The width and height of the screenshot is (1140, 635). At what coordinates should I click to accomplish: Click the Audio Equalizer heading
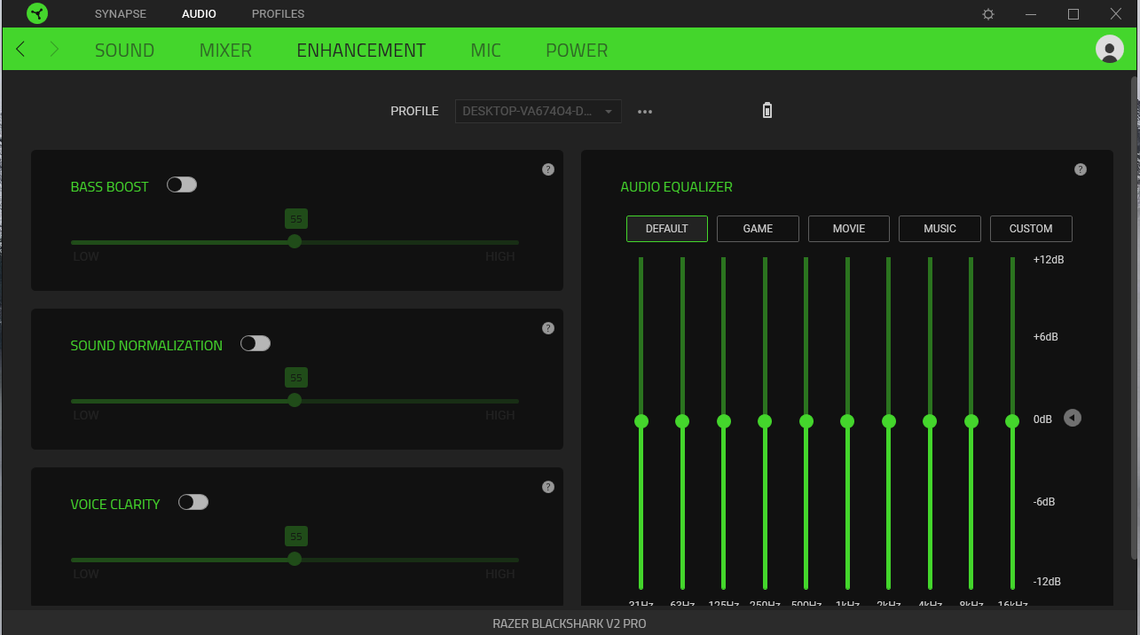coord(676,187)
